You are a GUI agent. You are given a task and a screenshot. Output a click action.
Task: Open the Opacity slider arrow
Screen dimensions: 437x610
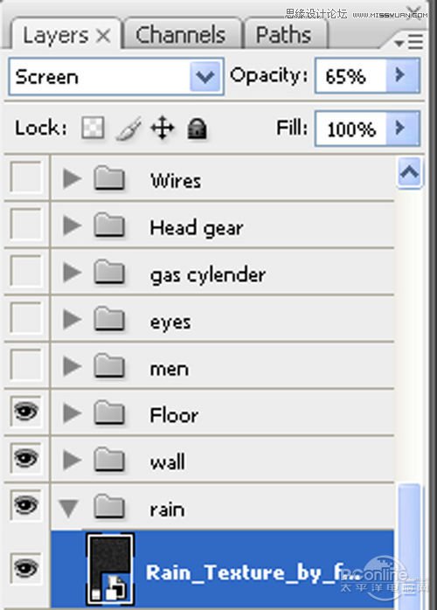pyautogui.click(x=402, y=75)
